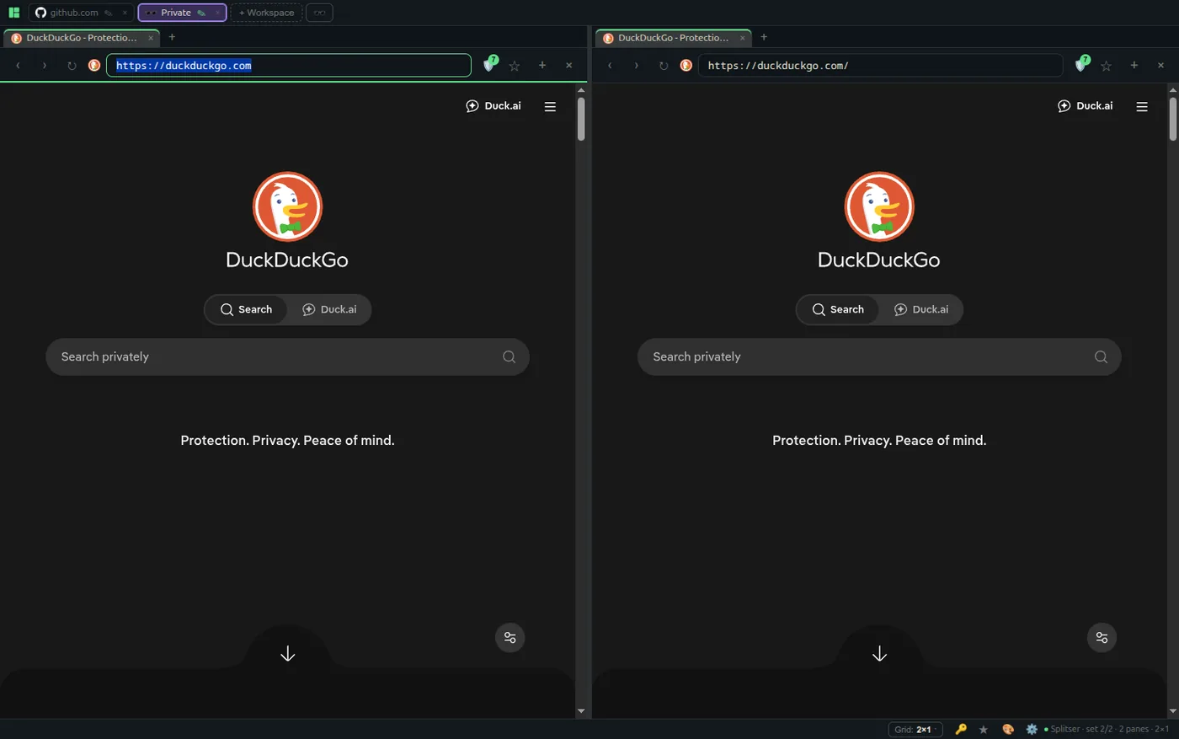Click the down arrow in left pane
This screenshot has width=1179, height=739.
(288, 654)
